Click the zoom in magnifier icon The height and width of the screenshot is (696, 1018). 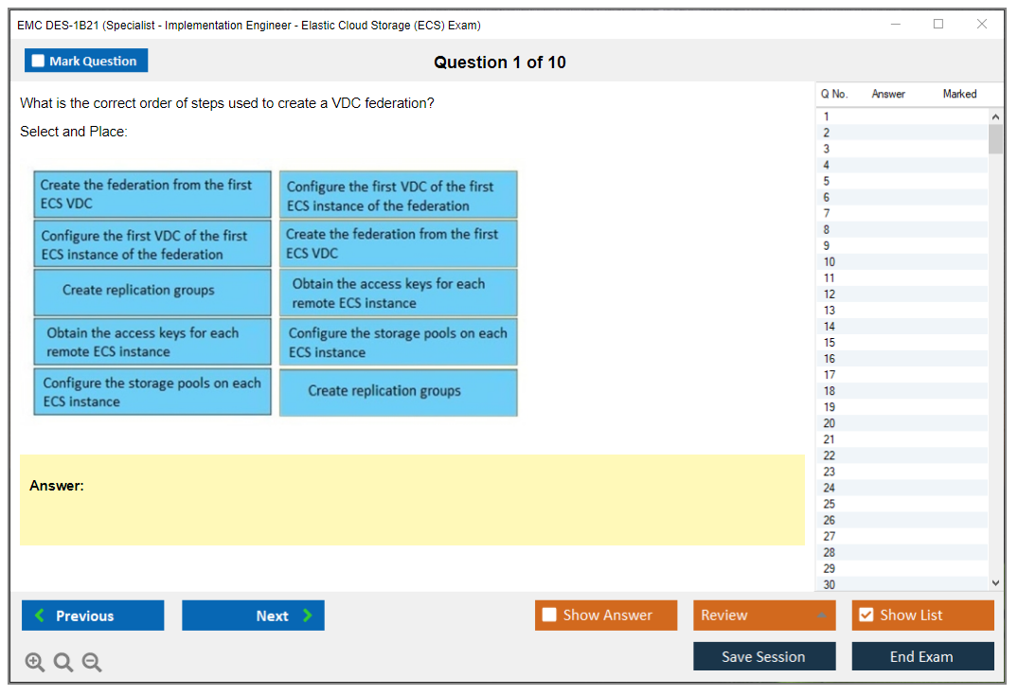(x=35, y=663)
